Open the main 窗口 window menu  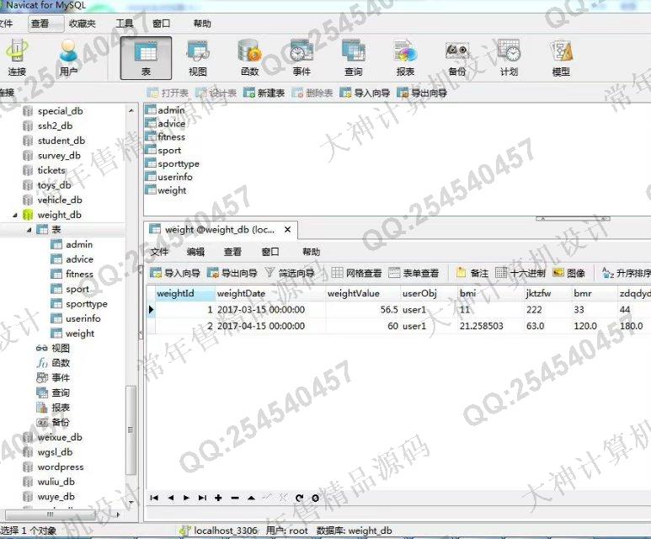click(162, 24)
